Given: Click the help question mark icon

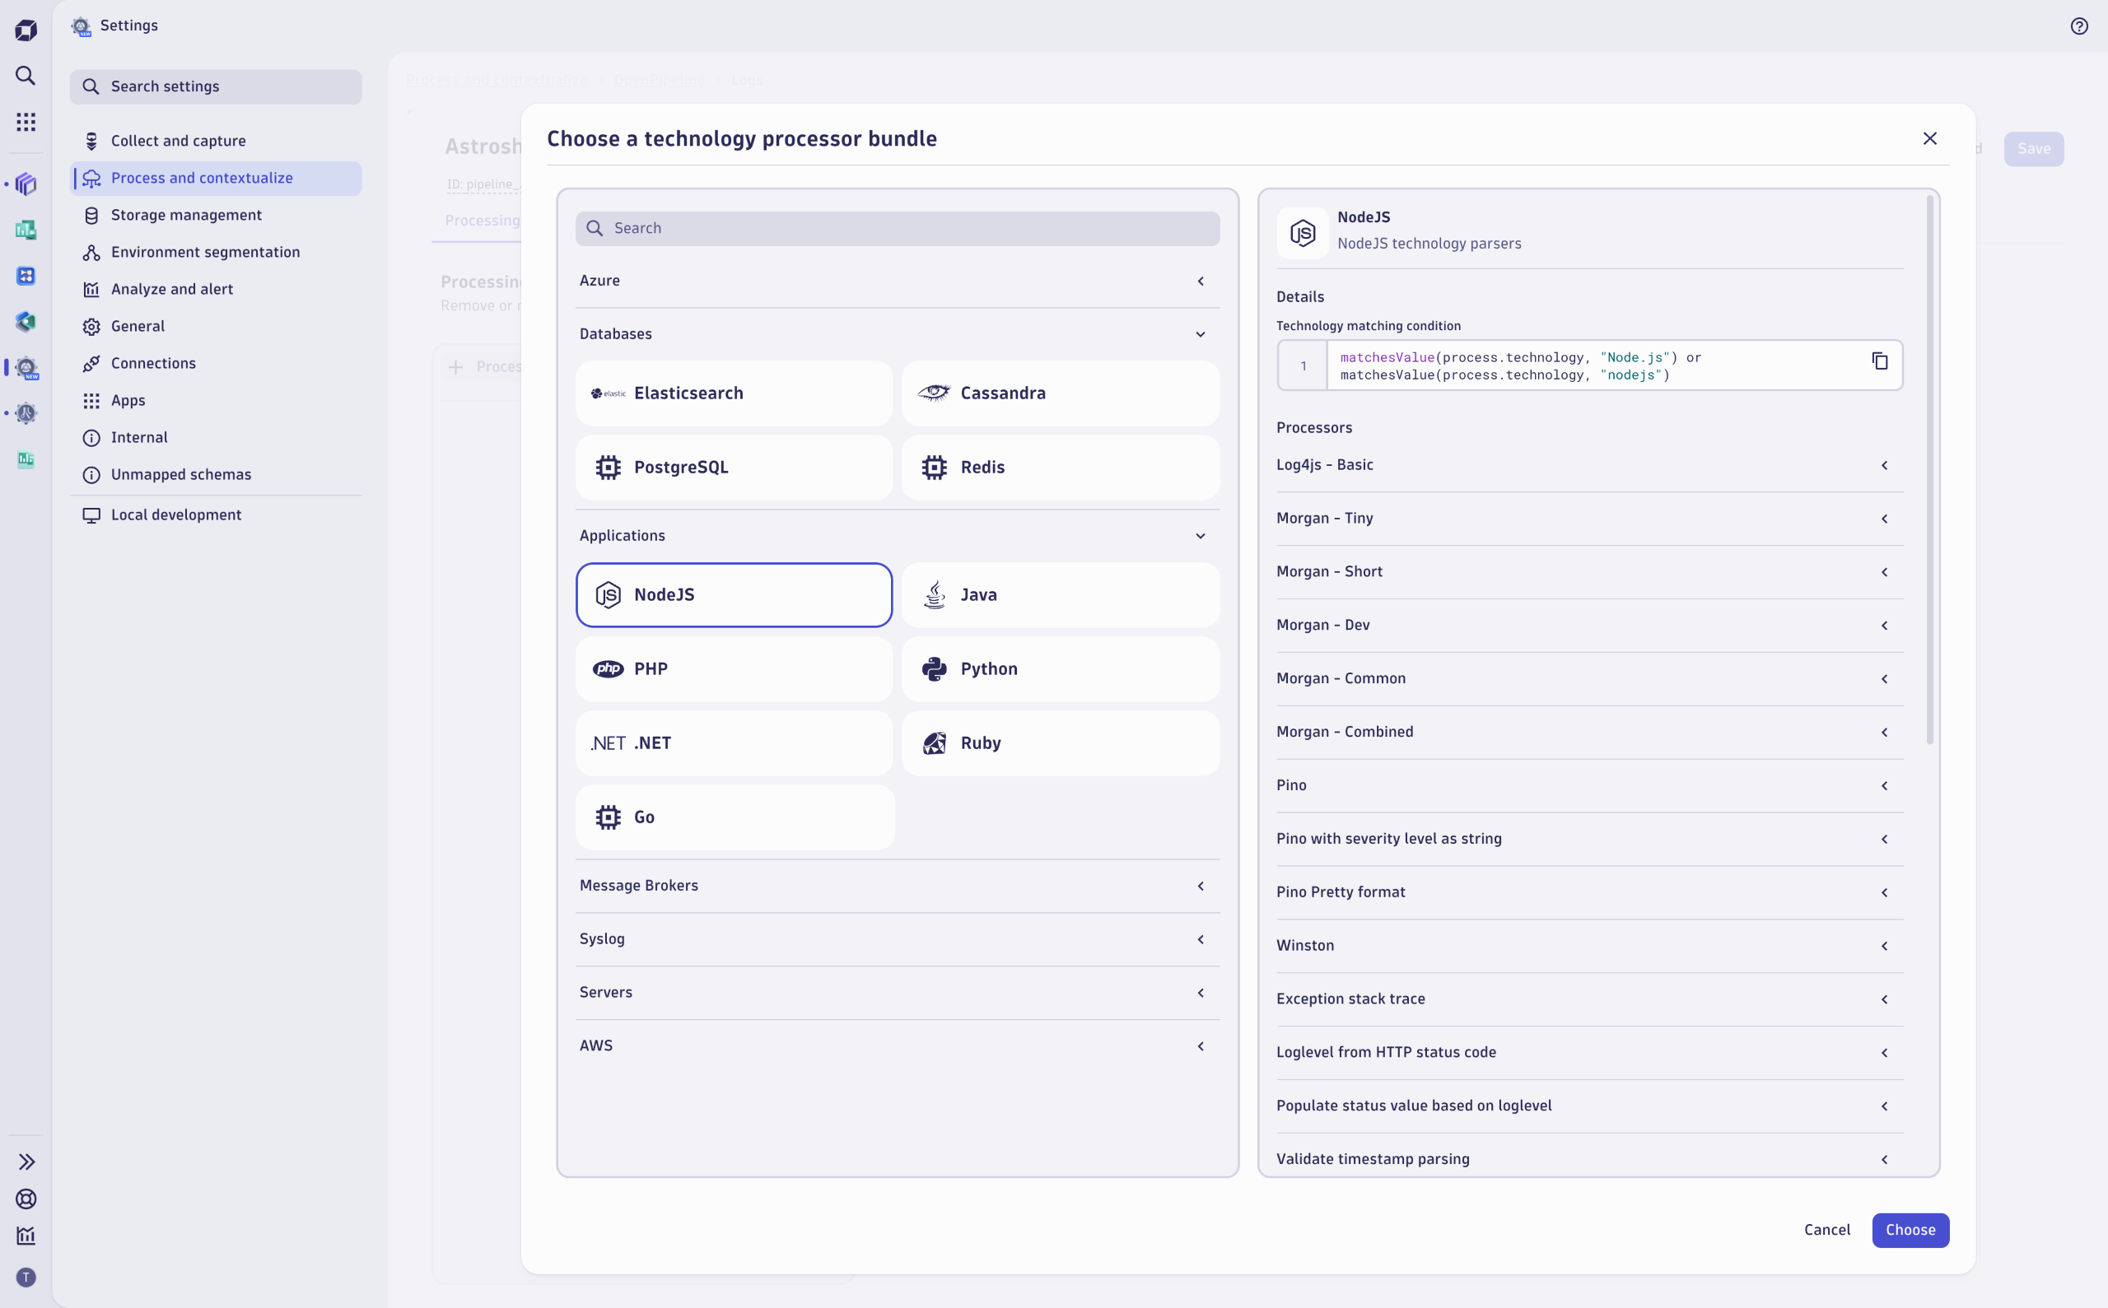Looking at the screenshot, I should click(x=2078, y=26).
